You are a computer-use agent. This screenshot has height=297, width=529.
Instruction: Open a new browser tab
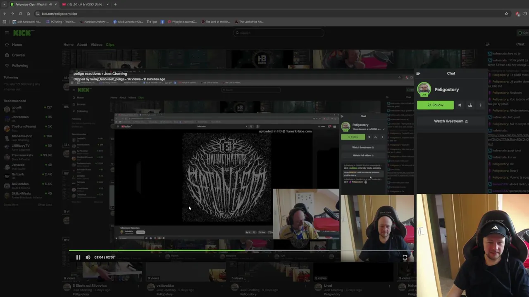point(115,5)
